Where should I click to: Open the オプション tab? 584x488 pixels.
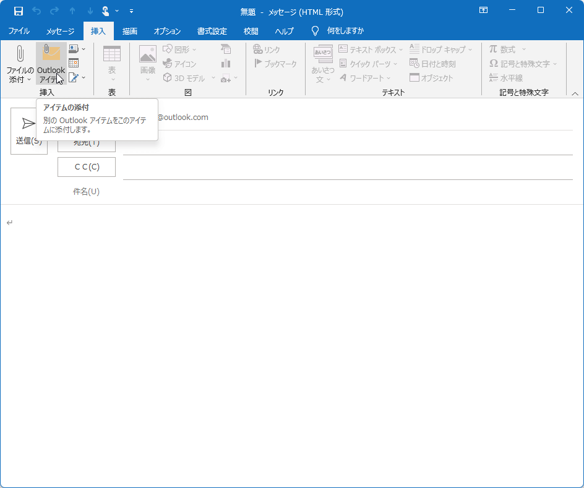click(x=167, y=31)
